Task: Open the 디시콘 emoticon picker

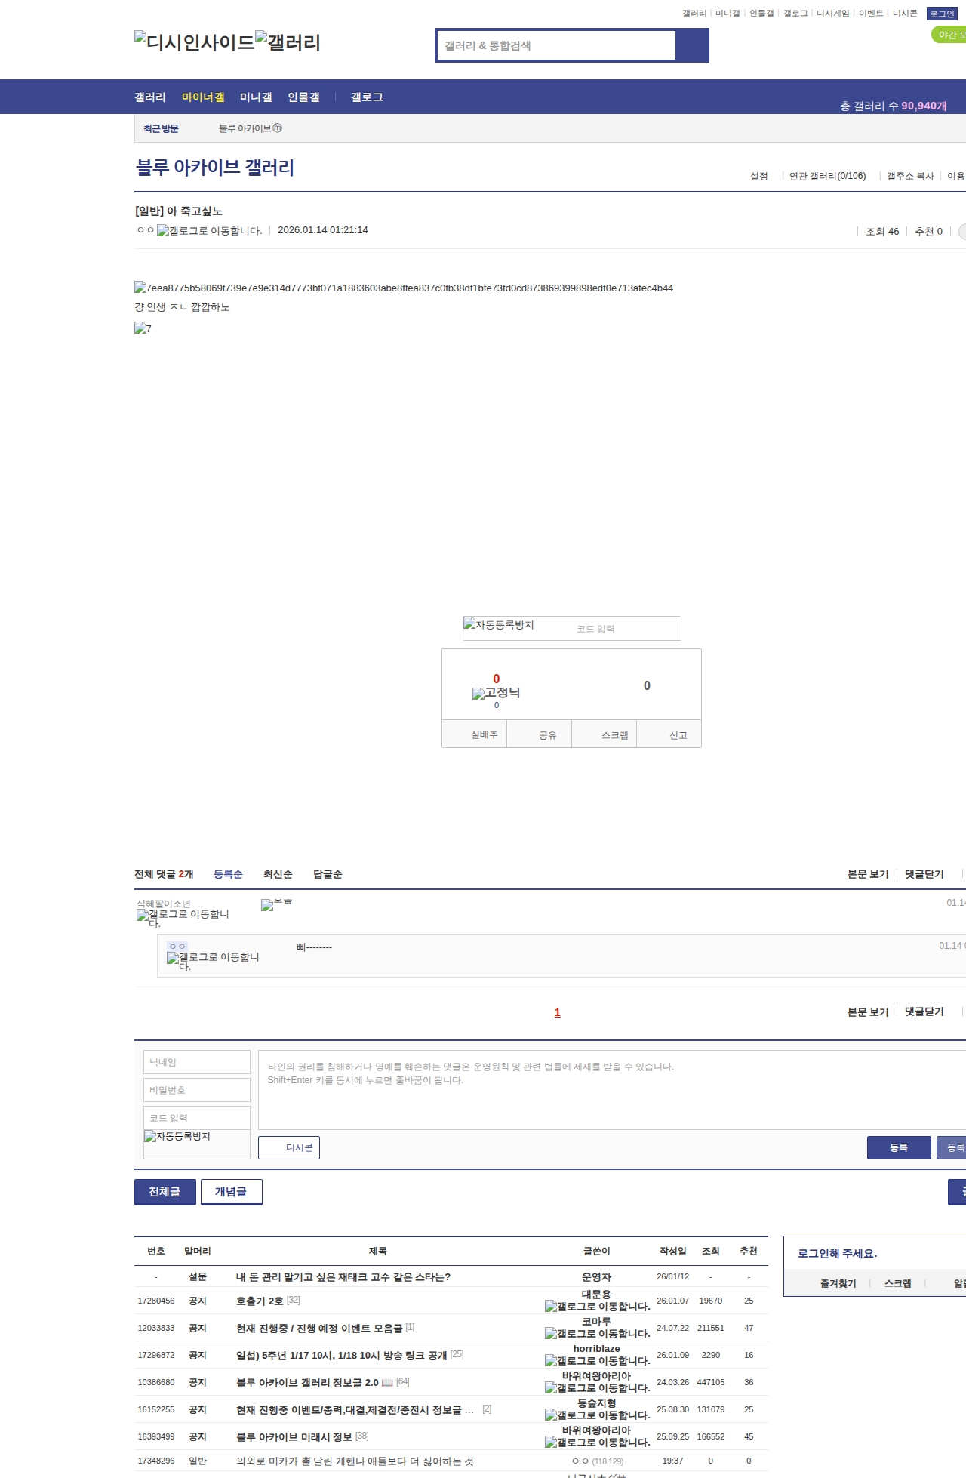Action: pyautogui.click(x=289, y=1147)
